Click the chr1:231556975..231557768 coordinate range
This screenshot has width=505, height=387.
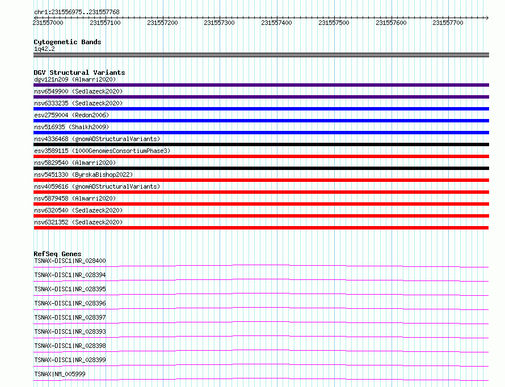point(77,12)
